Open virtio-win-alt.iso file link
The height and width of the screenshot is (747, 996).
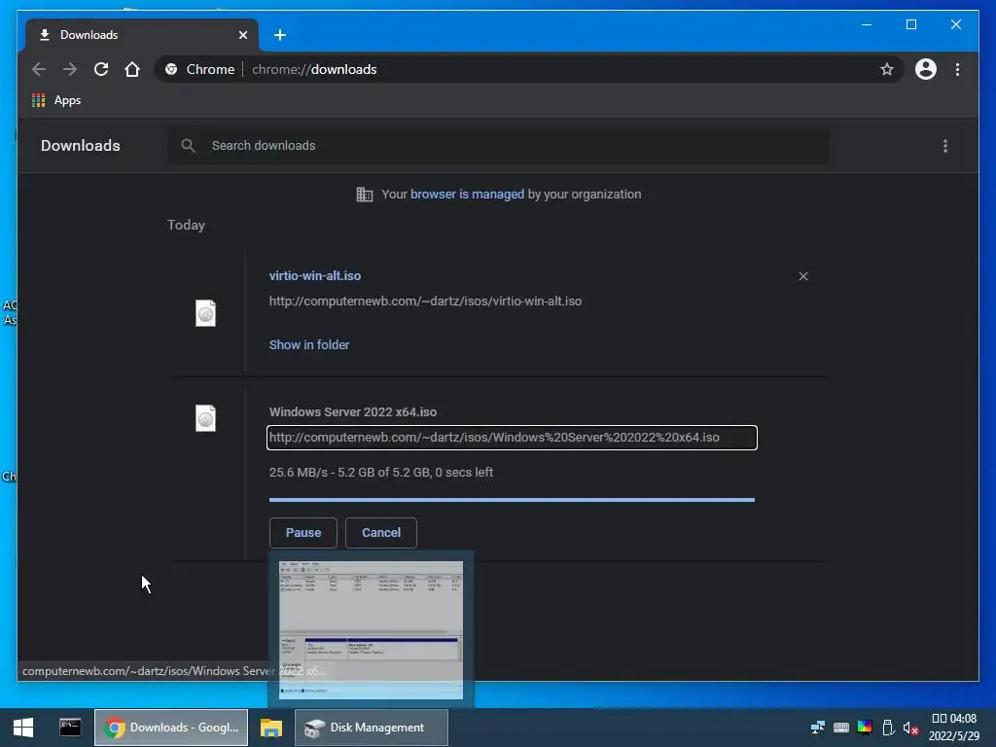pyautogui.click(x=315, y=275)
